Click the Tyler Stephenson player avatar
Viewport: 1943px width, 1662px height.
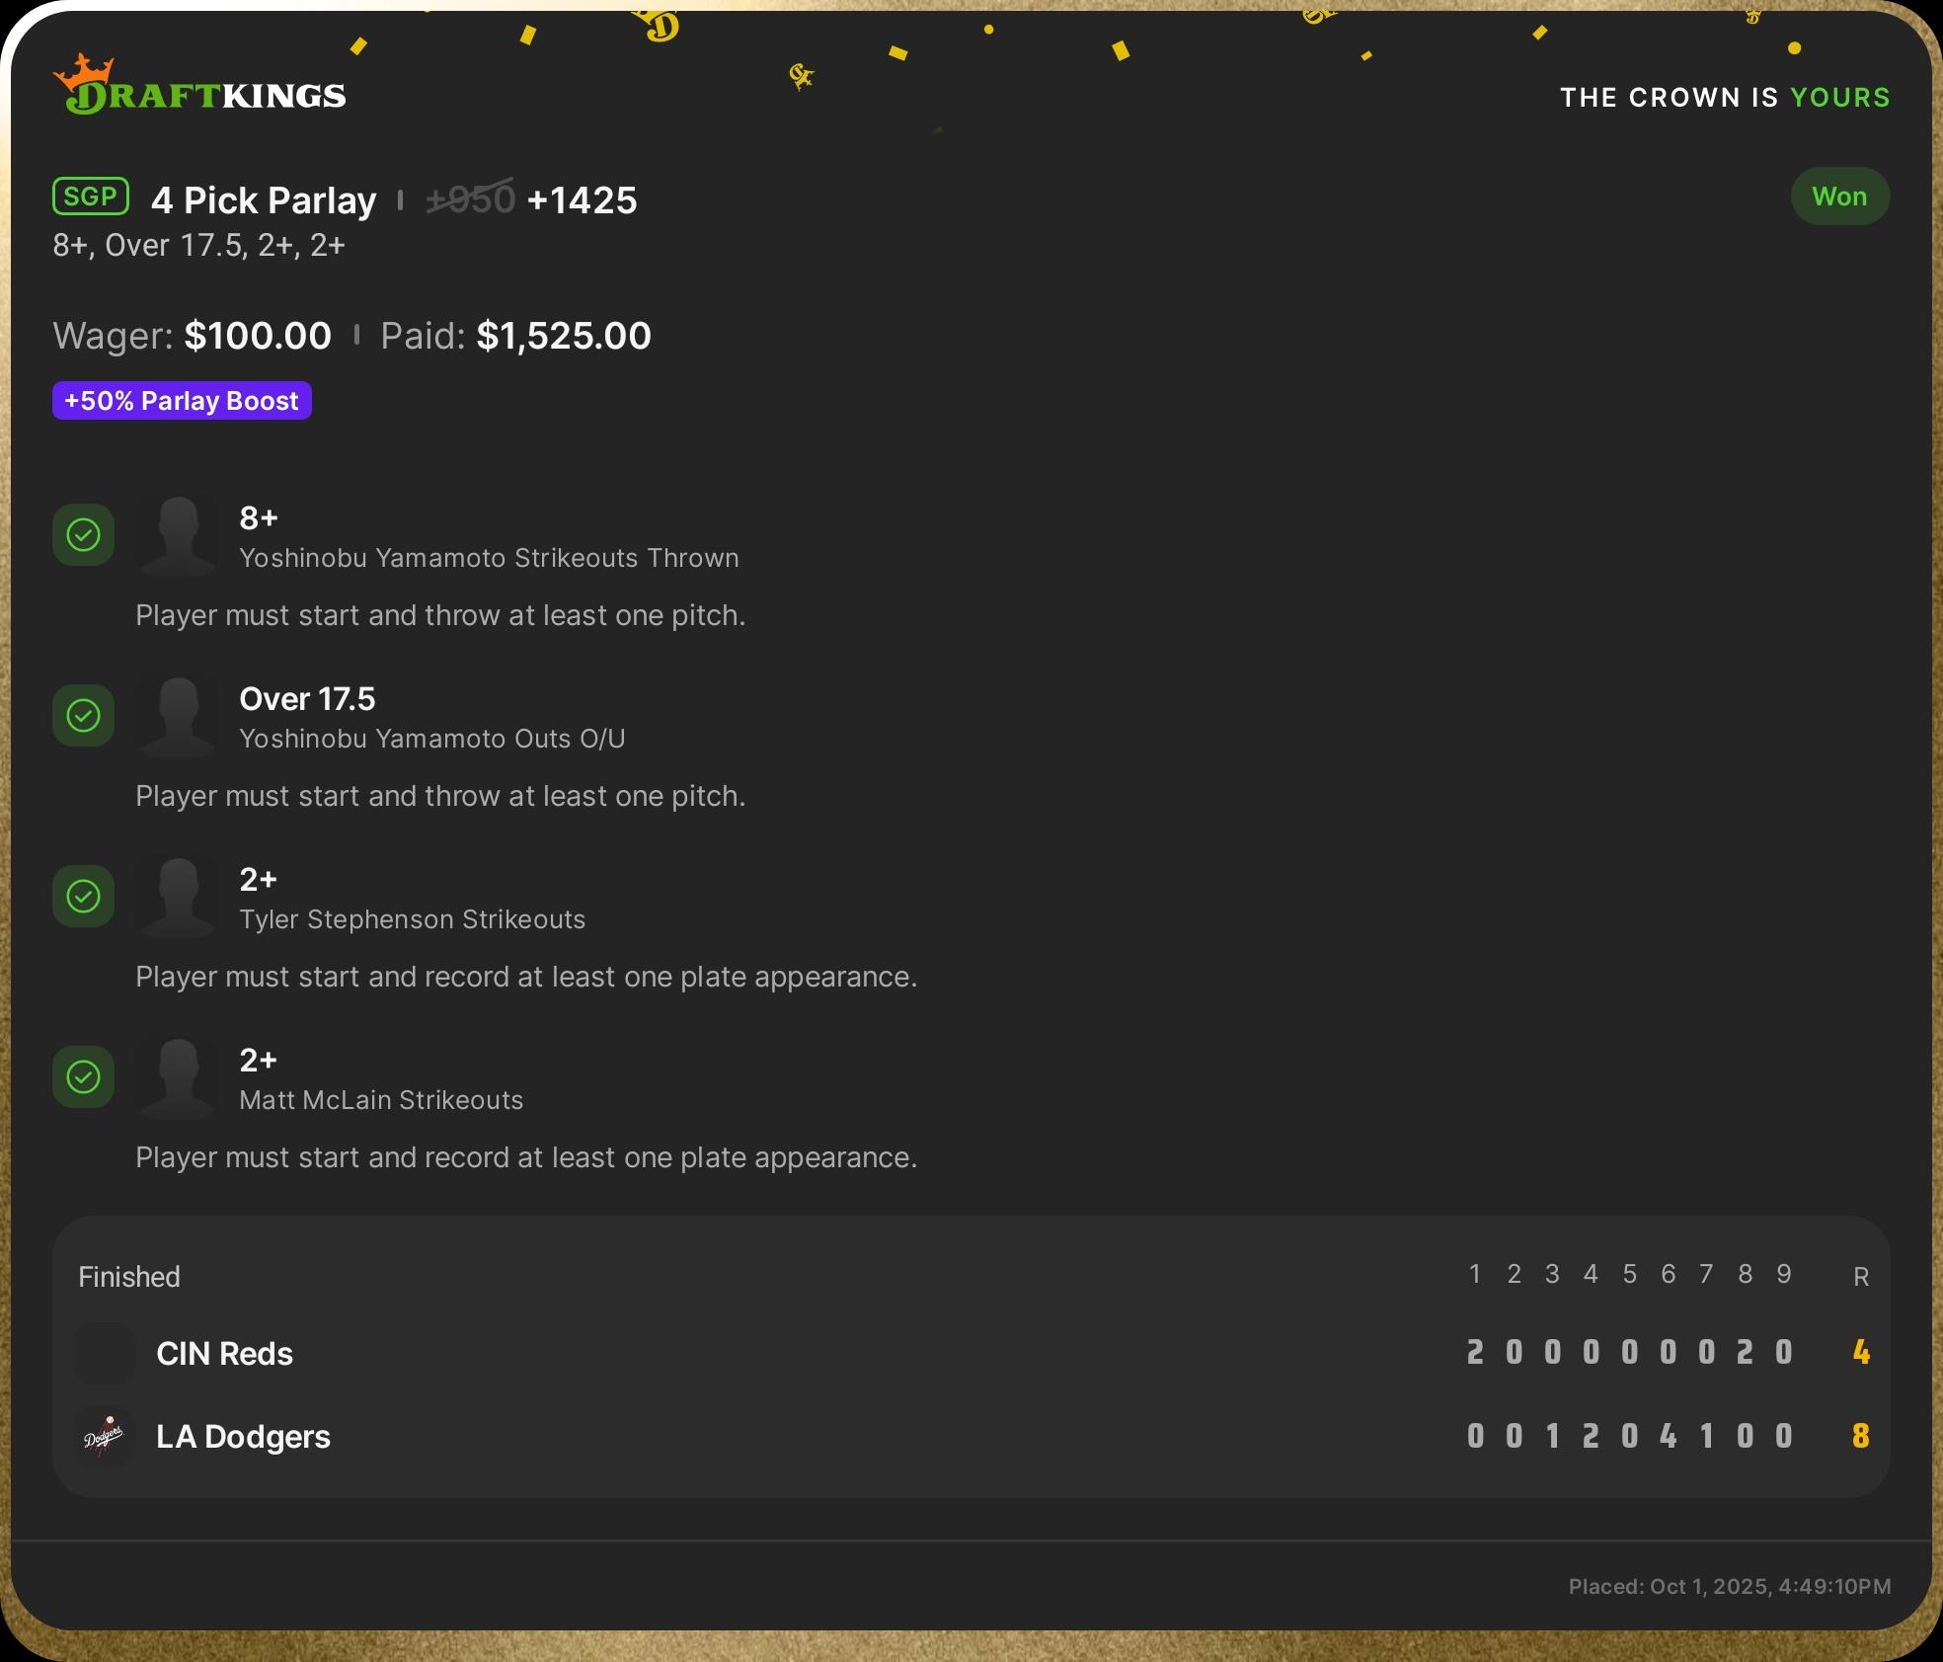(178, 897)
